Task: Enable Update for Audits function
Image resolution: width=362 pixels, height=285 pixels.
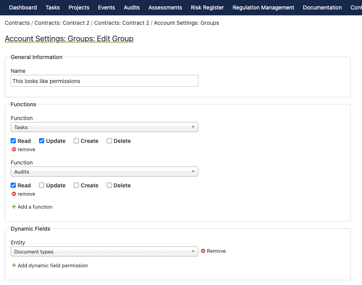Action: coord(41,185)
